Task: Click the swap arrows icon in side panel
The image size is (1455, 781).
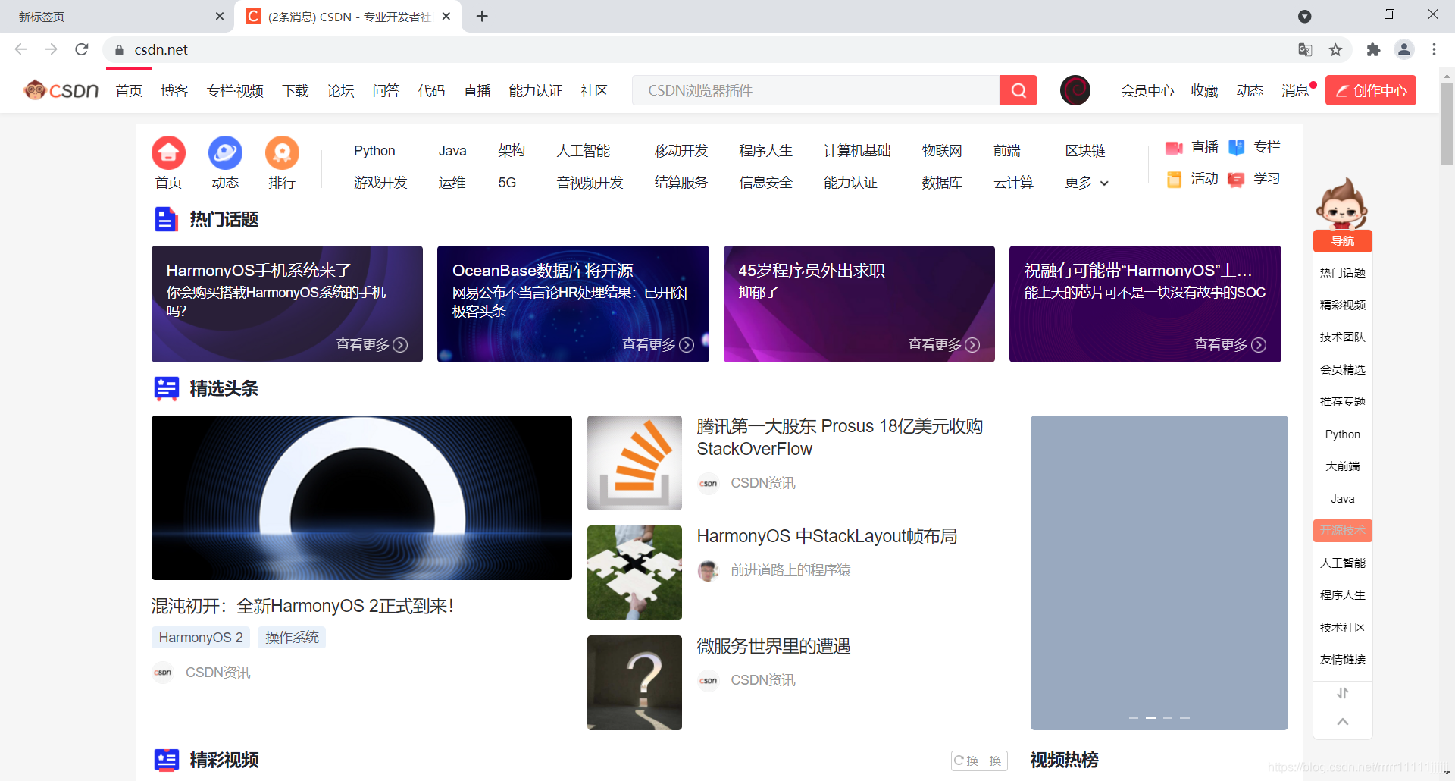Action: coord(1343,693)
